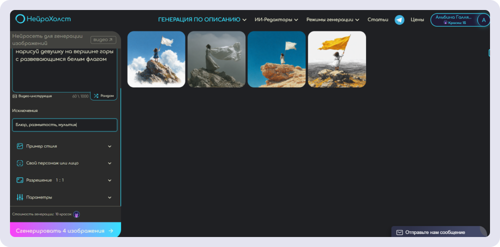Click the НейроХолст logo icon
500x247 pixels.
(x=20, y=19)
